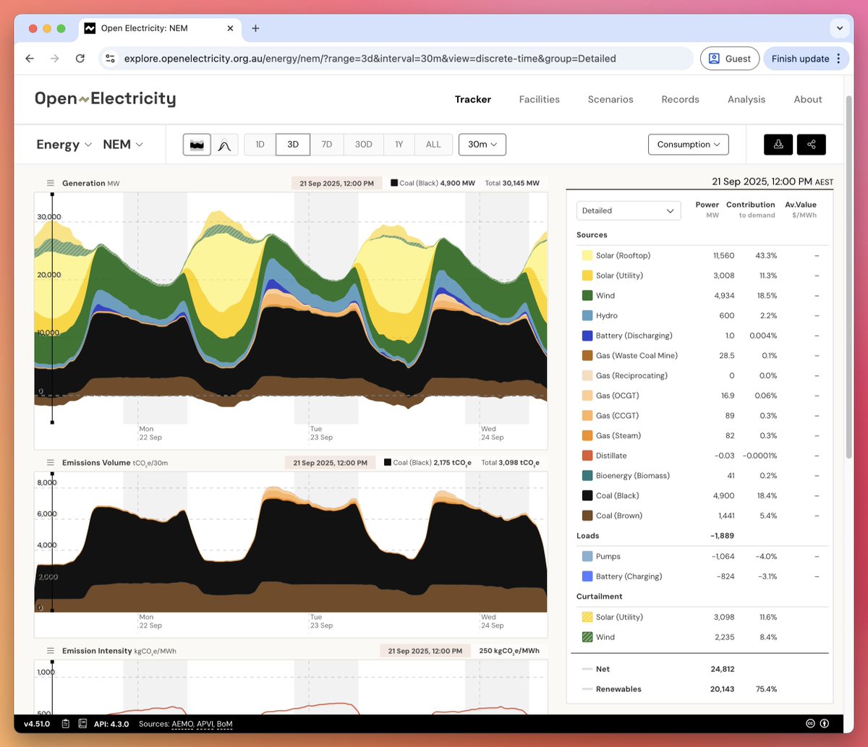Toggle the Coal (Brown) swatch

(587, 516)
